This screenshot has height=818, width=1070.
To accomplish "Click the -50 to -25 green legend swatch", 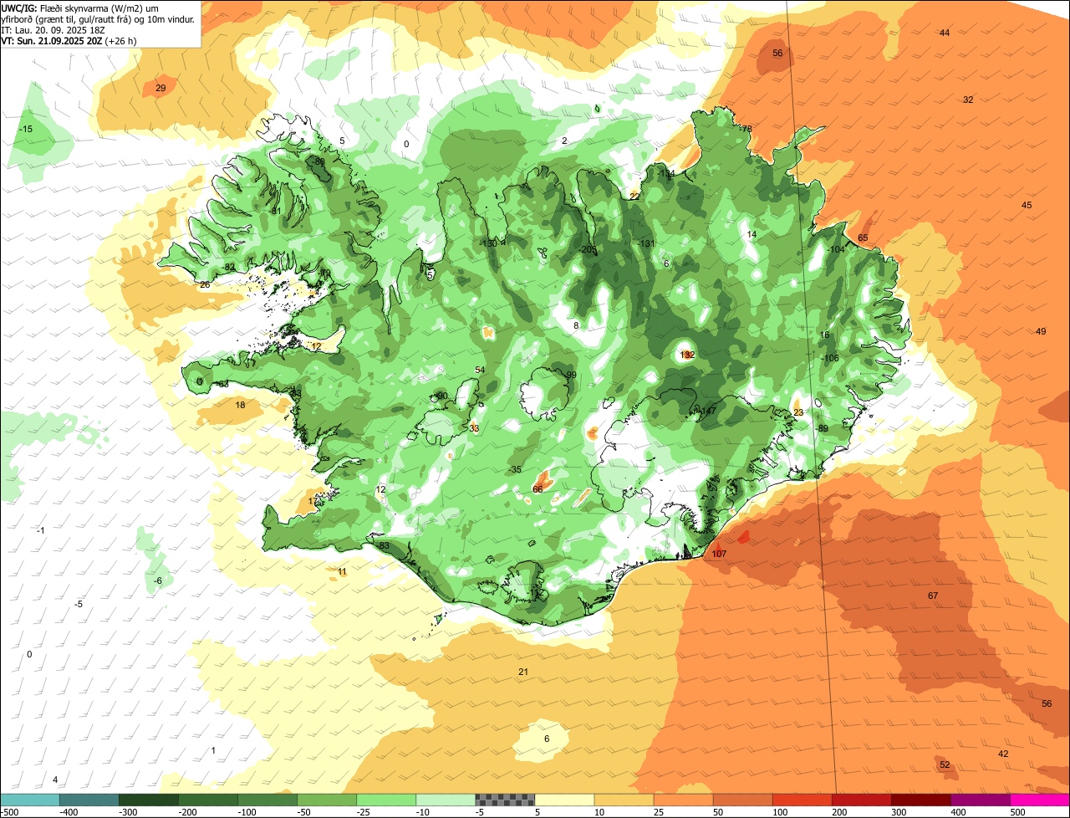I will click(x=327, y=800).
